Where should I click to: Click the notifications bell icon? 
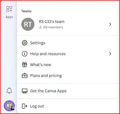pyautogui.click(x=9, y=91)
